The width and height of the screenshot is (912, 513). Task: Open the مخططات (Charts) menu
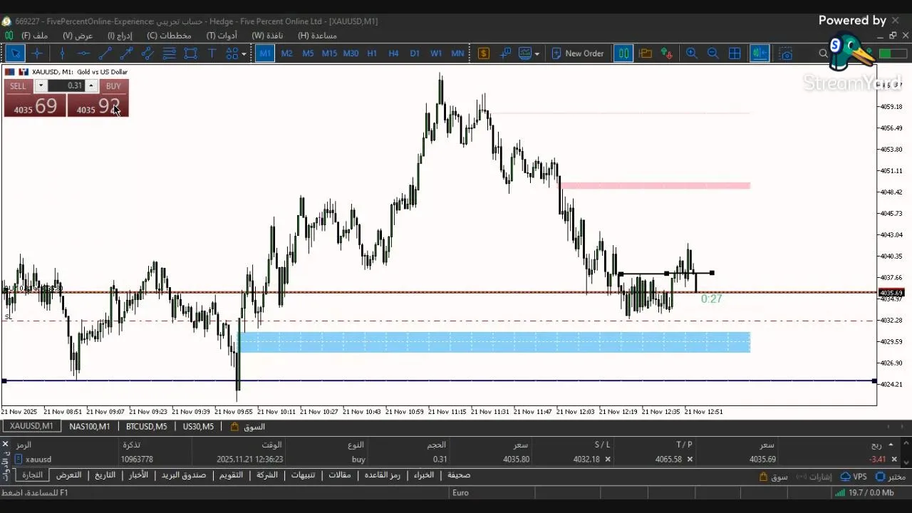point(169,35)
